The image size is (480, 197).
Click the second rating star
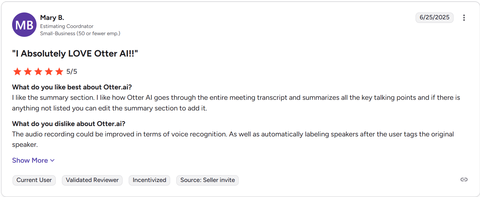click(x=28, y=72)
